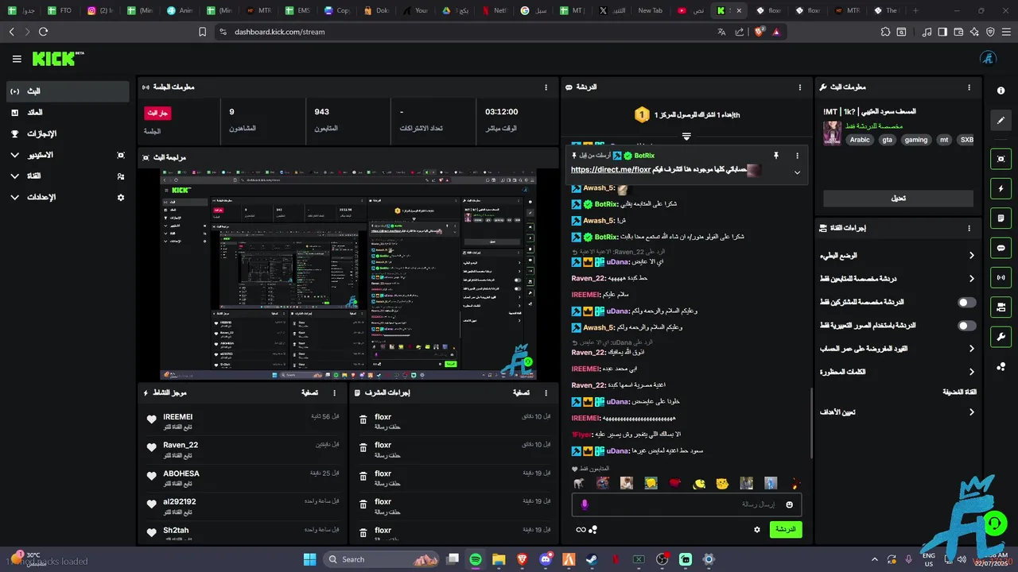This screenshot has width=1018, height=572.
Task: Click the taskbar Search box
Action: [382, 559]
